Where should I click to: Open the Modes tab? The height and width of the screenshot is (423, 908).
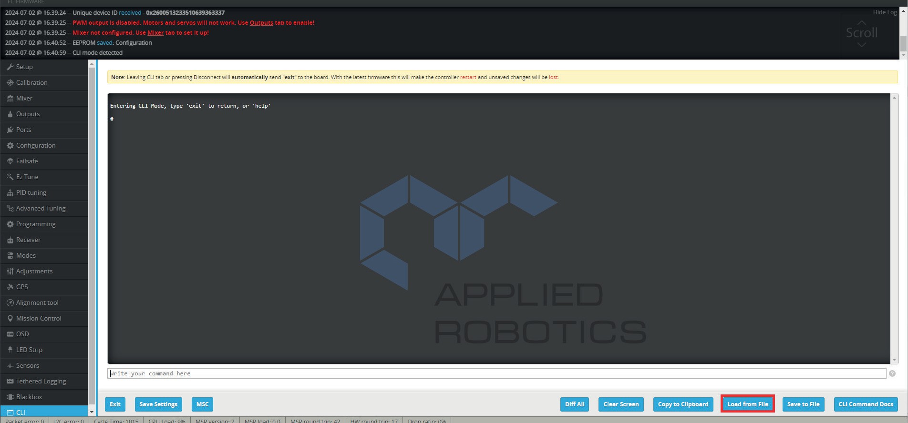click(x=26, y=256)
